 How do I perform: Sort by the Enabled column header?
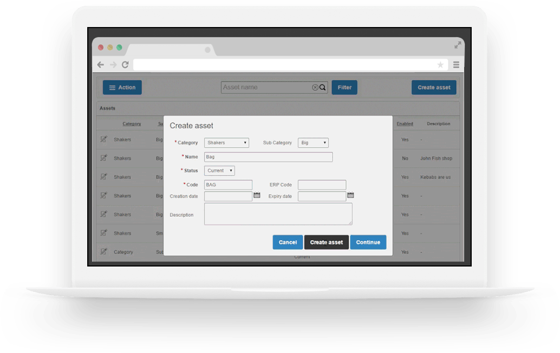(x=405, y=124)
